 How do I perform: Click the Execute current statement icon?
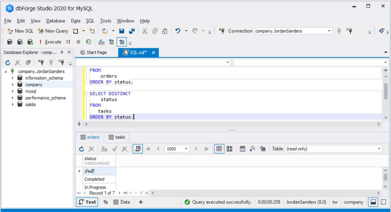pos(68,42)
